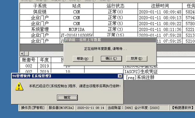Click the 操作员[罗春莉] status bar panel
The width and height of the screenshot is (195, 118).
click(x=33, y=108)
